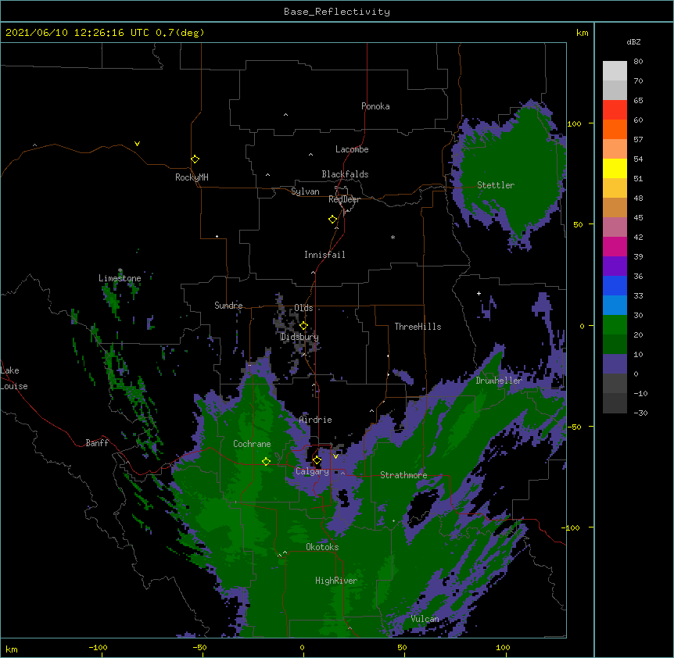This screenshot has width=674, height=658.
Task: Click the 80 dBZ value in legend
Action: click(638, 62)
